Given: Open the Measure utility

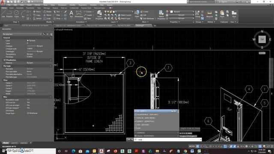Looking at the screenshot, I should [x=209, y=14].
